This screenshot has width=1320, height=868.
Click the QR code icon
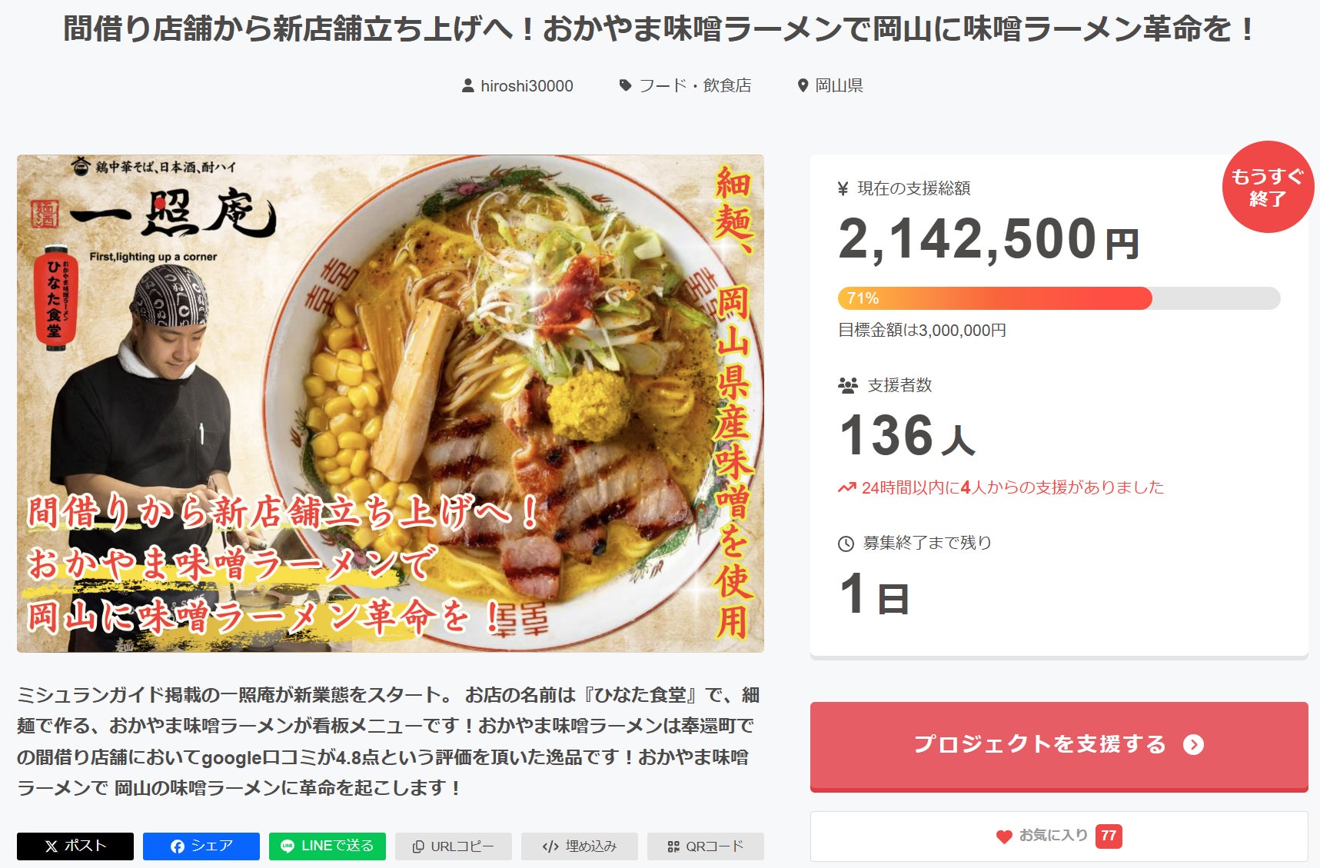[673, 846]
